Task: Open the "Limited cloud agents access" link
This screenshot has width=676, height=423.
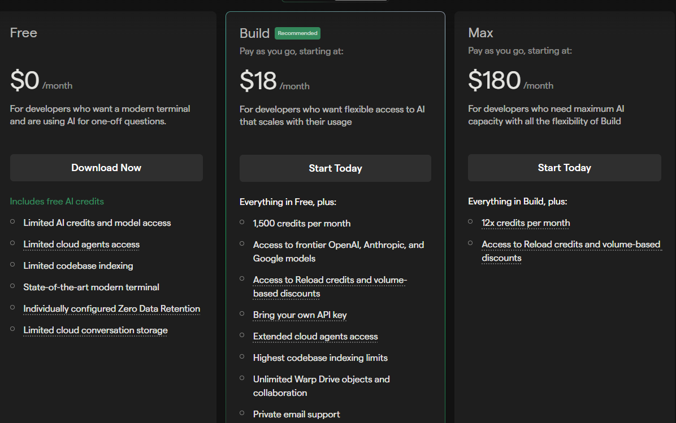Action: pyautogui.click(x=81, y=244)
